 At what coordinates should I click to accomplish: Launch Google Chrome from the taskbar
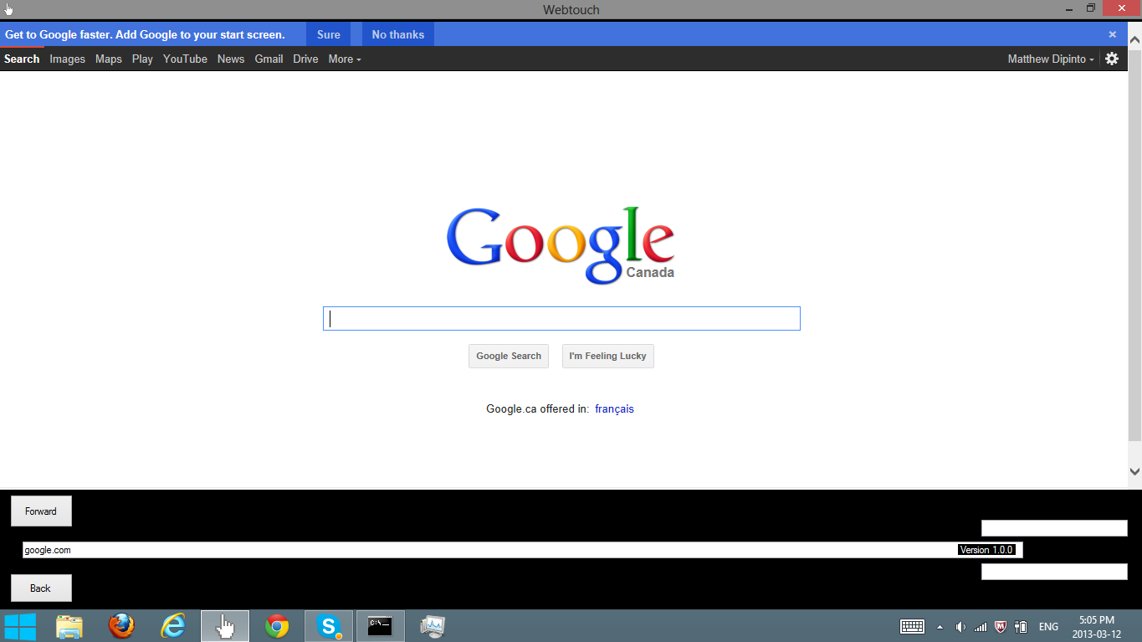(x=277, y=626)
